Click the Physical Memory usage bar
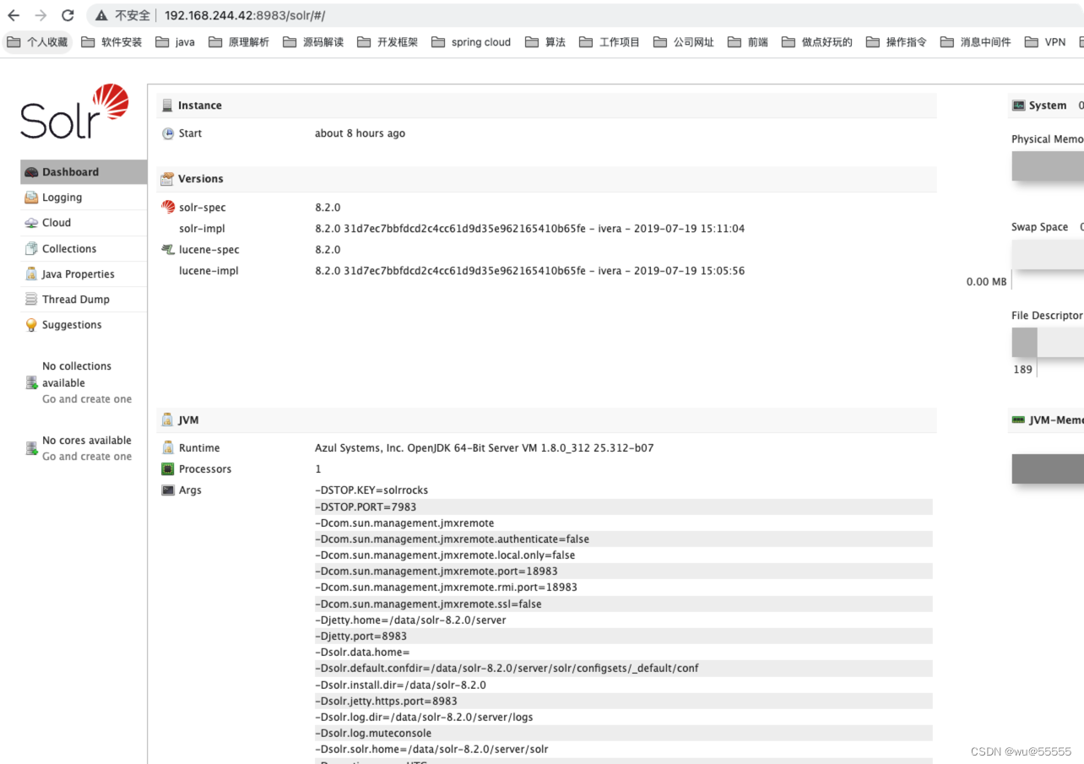 click(1048, 166)
